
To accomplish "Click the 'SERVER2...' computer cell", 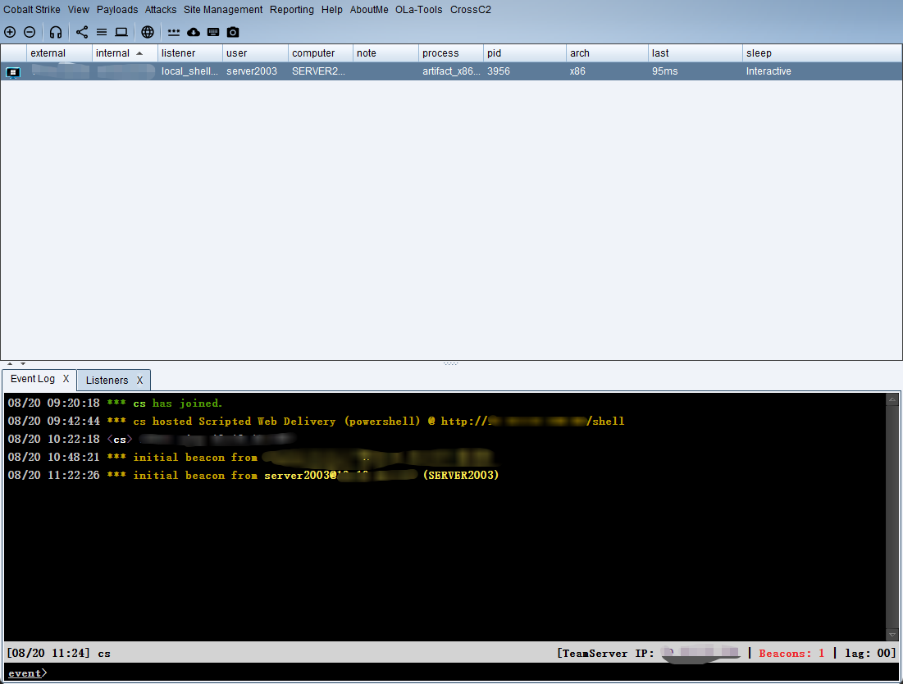I will 318,71.
